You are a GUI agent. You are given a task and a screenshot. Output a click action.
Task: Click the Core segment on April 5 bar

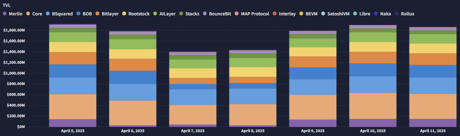click(x=73, y=107)
